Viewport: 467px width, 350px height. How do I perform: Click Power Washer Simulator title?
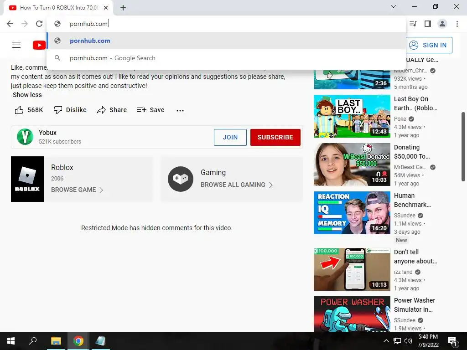point(415,305)
